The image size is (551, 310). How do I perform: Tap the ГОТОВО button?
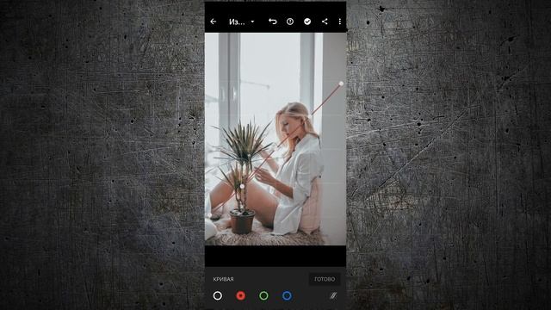[325, 279]
